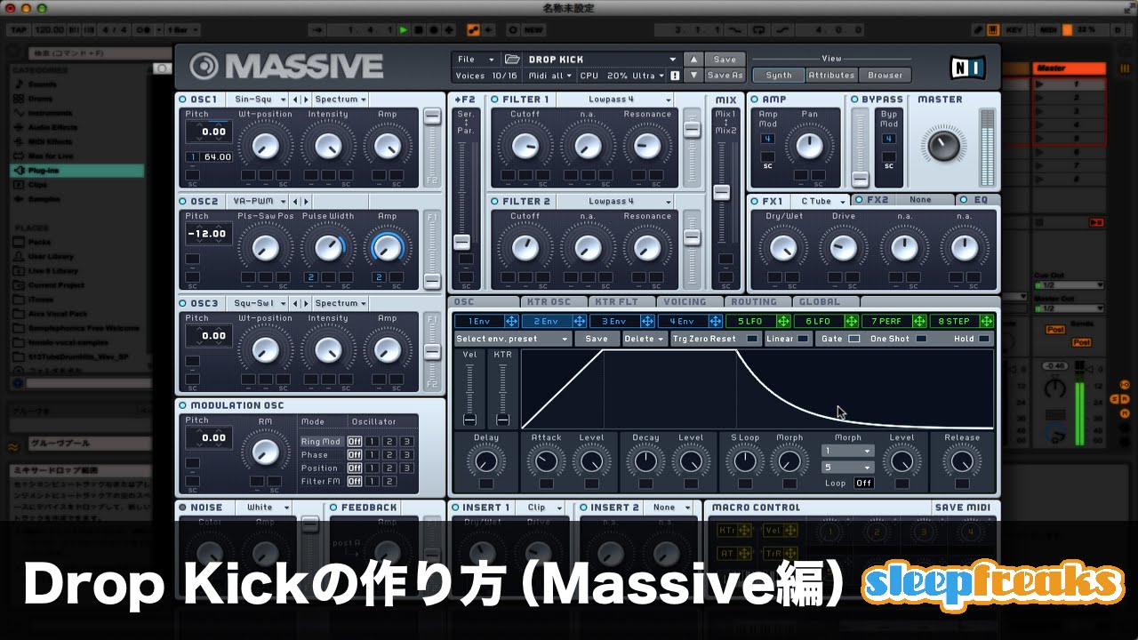Image resolution: width=1138 pixels, height=640 pixels.
Task: Toggle OSC1 on/off power button
Action: (183, 100)
